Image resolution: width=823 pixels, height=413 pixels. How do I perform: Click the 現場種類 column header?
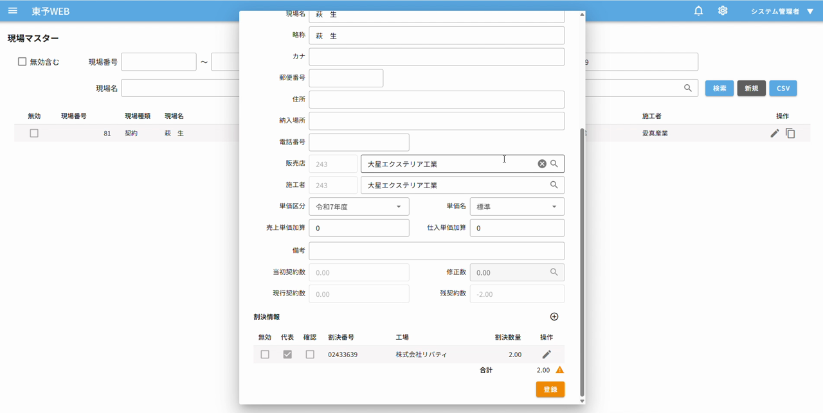tap(138, 116)
